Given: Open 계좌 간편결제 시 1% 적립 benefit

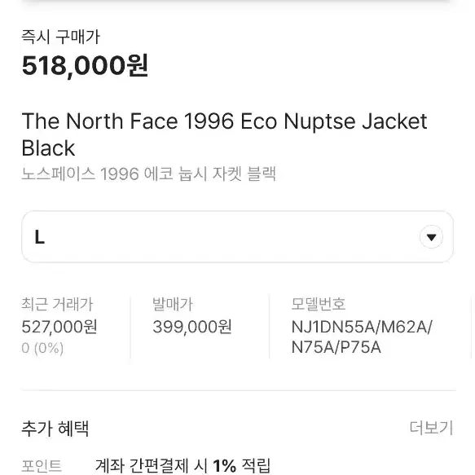Looking at the screenshot, I should tap(183, 466).
